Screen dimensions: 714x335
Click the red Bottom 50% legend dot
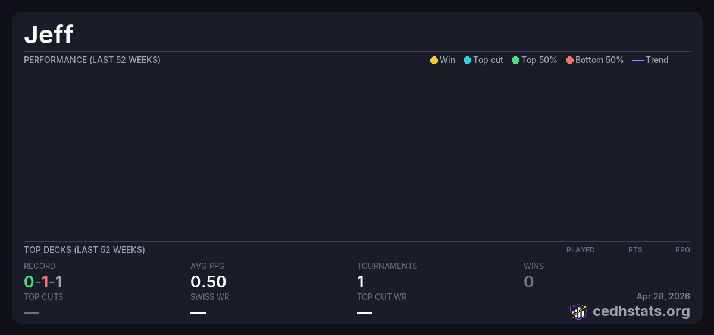click(569, 61)
